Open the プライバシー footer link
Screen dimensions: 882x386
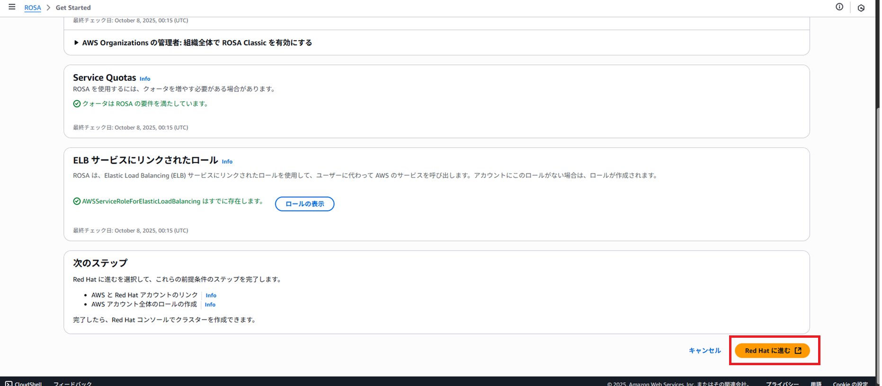[782, 383]
